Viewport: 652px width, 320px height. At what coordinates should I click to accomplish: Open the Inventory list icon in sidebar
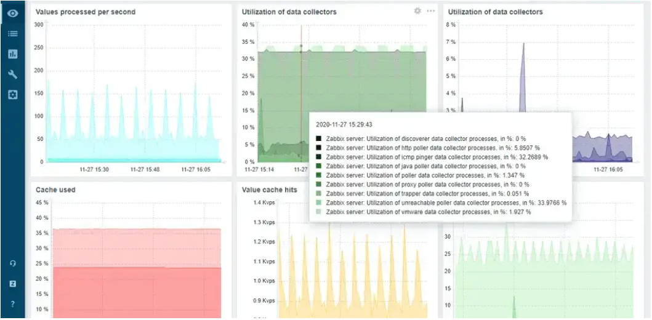pyautogui.click(x=12, y=33)
